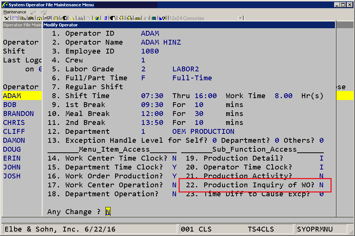Image resolution: width=355 pixels, height=236 pixels.
Task: Select operator CLIFF in the list
Action: pos(14,131)
